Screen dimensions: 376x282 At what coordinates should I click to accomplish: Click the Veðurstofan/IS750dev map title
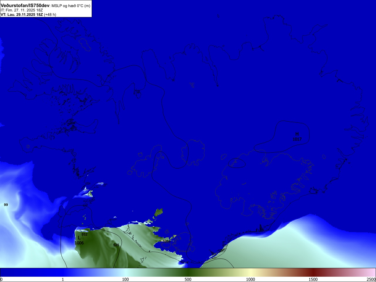tap(25, 6)
